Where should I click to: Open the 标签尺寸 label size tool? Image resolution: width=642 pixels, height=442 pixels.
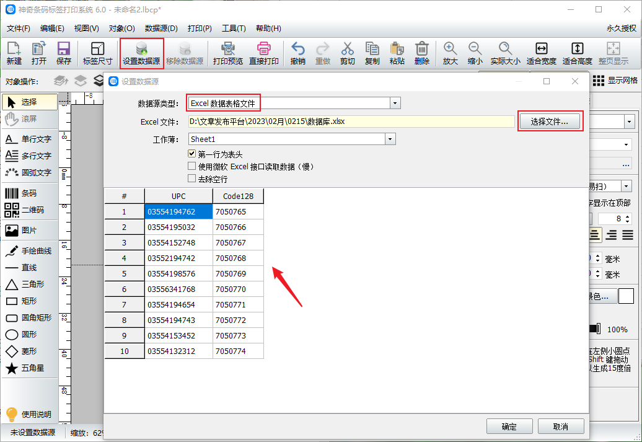click(97, 53)
